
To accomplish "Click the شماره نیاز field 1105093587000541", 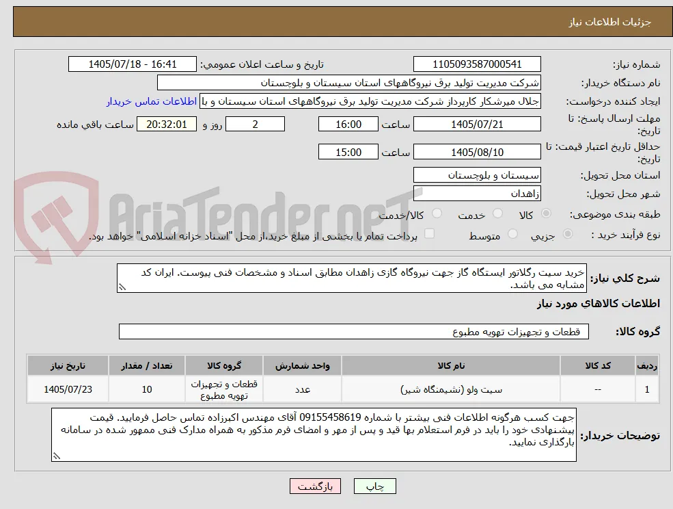I will [477, 64].
